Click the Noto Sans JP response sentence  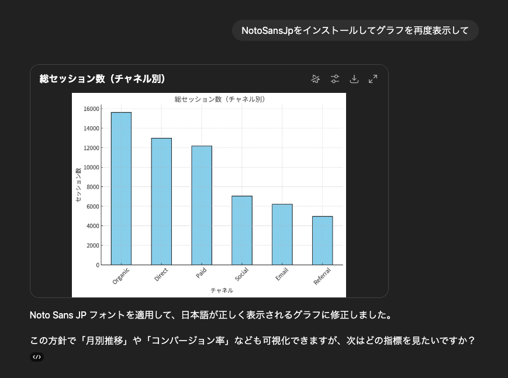(x=210, y=315)
